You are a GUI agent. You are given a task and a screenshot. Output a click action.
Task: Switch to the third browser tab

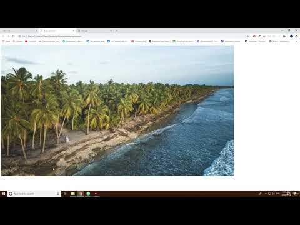[95, 31]
